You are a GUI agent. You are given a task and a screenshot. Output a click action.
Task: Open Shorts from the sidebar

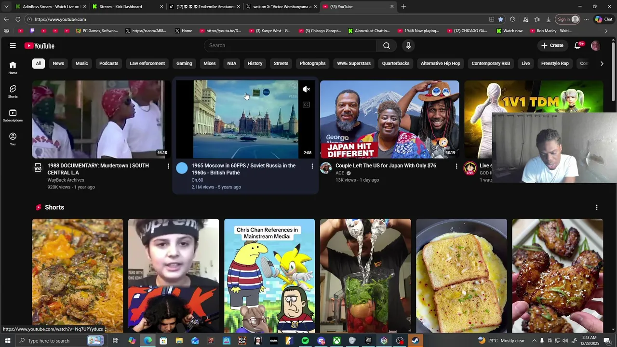pos(13,92)
